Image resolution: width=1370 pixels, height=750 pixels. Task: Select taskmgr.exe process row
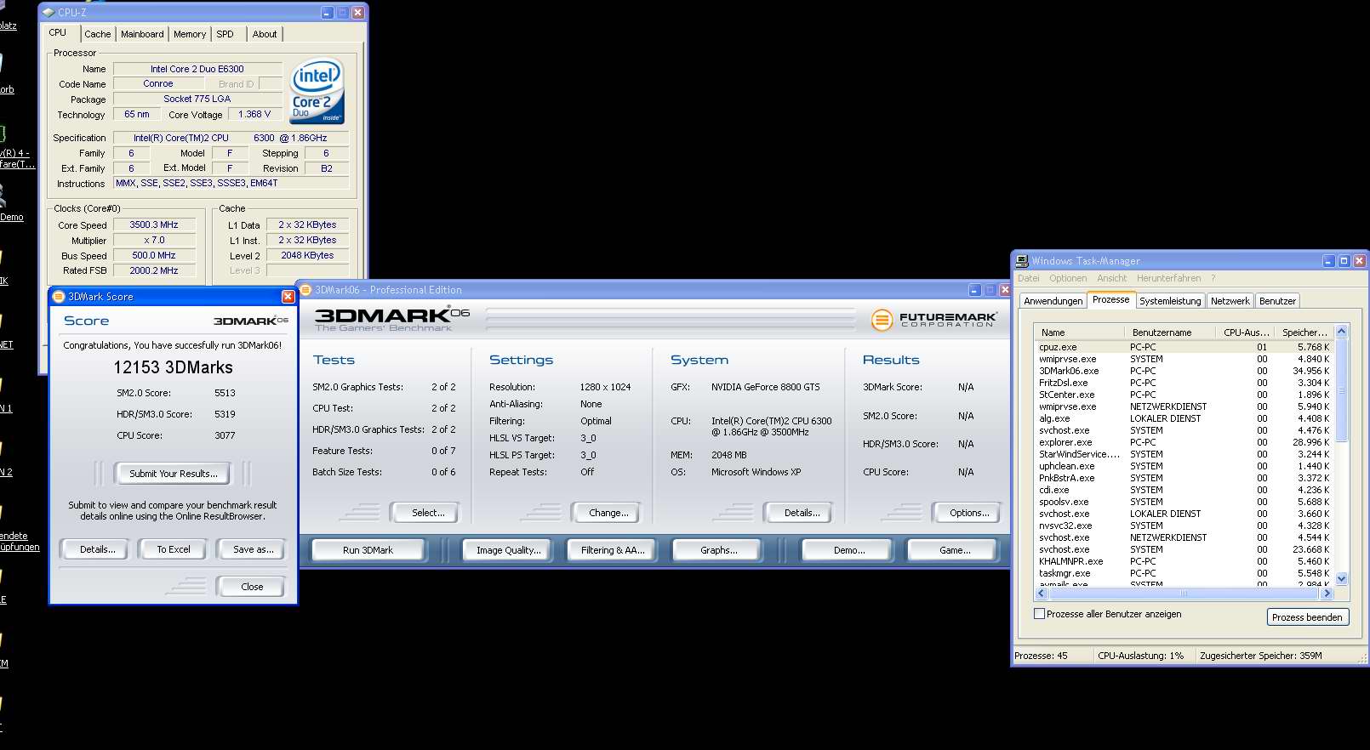pos(1184,573)
